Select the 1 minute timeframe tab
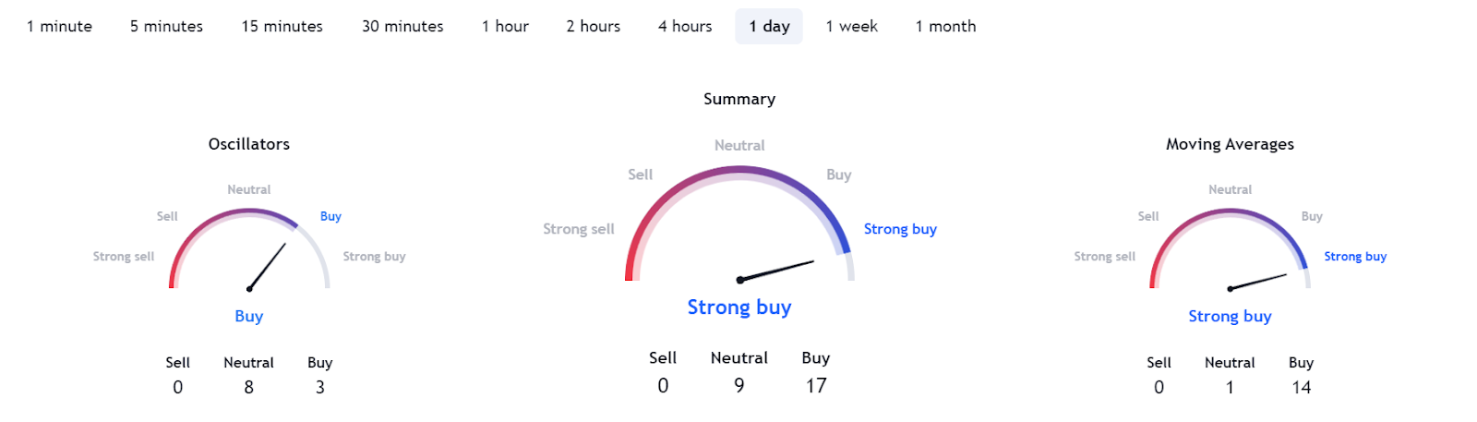Viewport: 1477px width, 422px height. click(59, 27)
